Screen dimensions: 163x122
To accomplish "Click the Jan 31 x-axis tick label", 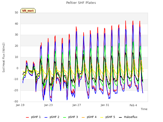I will (x=105, y=105).
